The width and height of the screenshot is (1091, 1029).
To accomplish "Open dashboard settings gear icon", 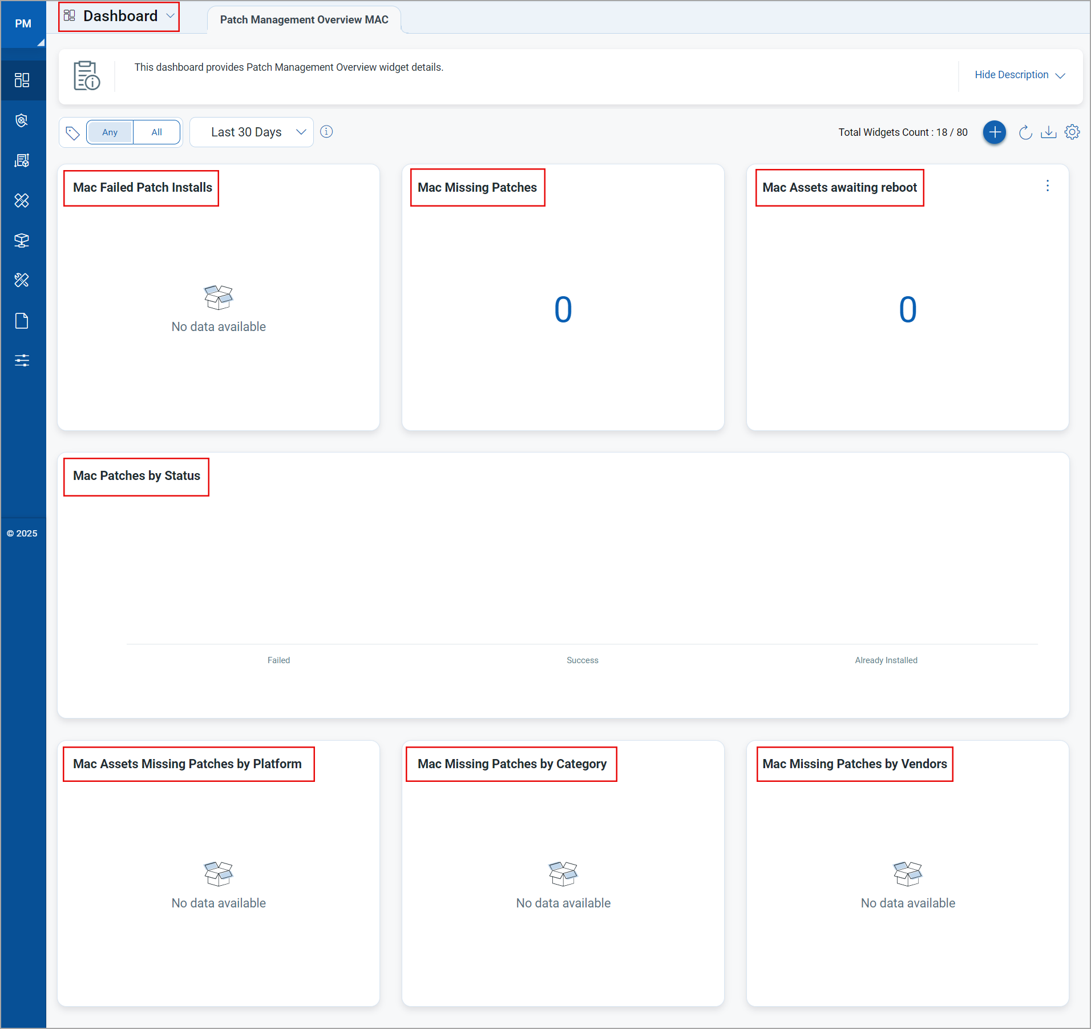I will pos(1072,132).
